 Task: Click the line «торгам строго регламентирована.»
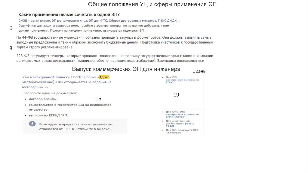click(45, 47)
